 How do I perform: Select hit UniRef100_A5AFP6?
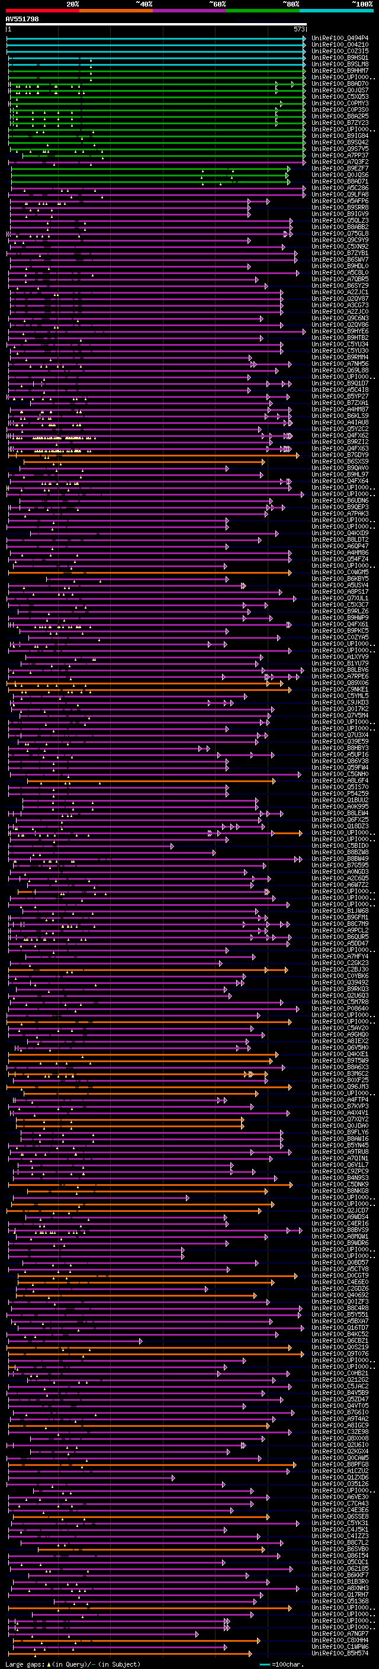click(x=340, y=201)
